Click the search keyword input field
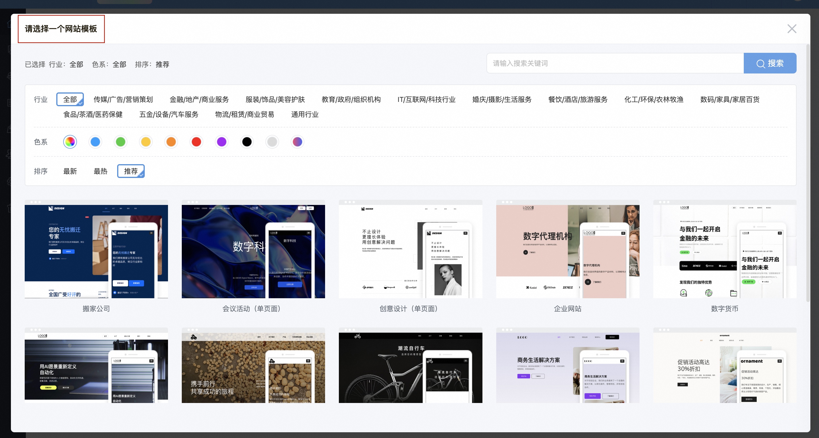This screenshot has width=819, height=438. tap(615, 63)
